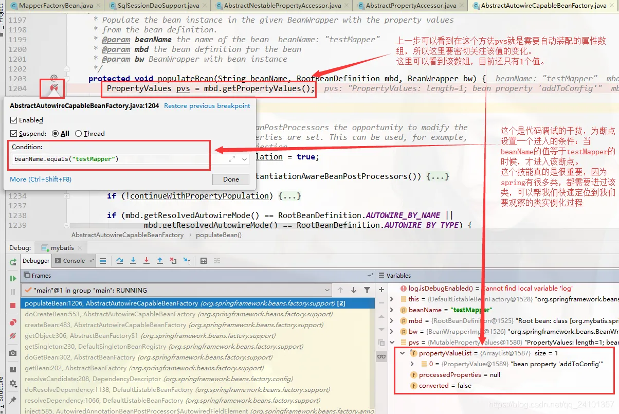Expand the 'this' variable node
Viewport: 619px width, 414px height.
point(392,299)
